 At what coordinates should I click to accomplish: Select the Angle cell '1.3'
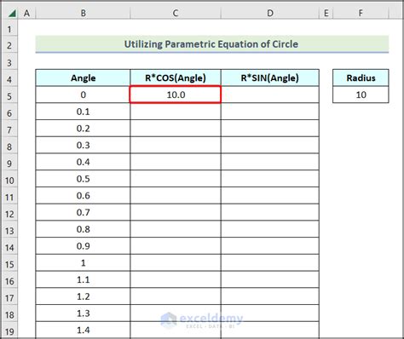point(83,313)
